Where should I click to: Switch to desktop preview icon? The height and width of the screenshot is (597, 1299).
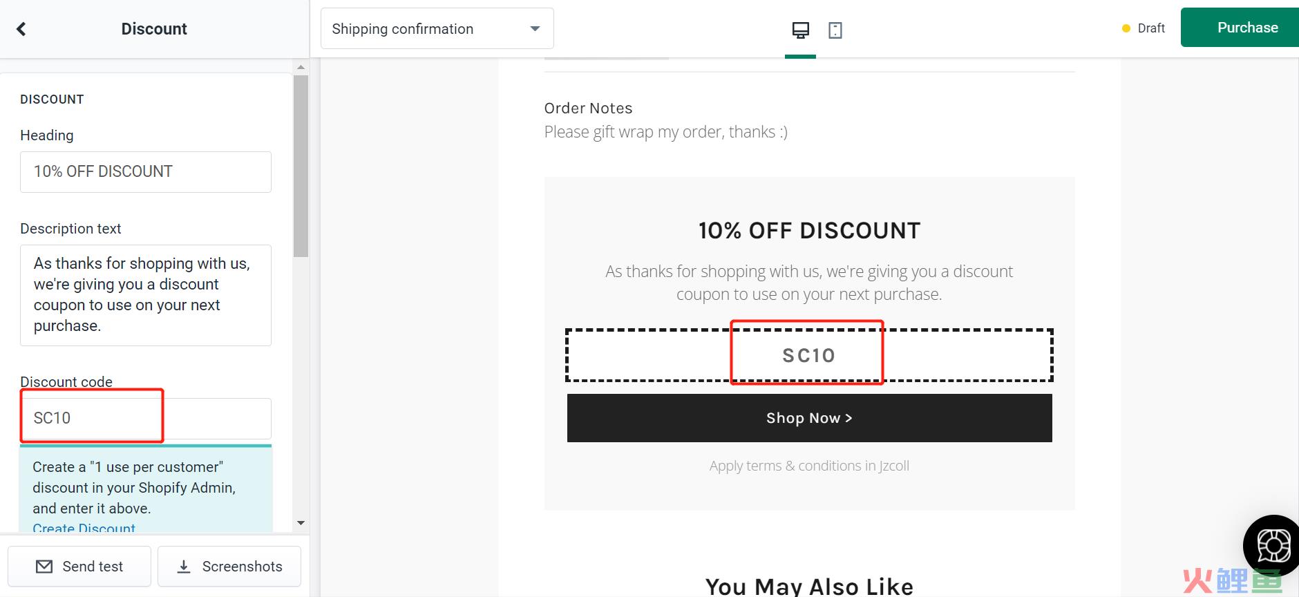tap(800, 30)
